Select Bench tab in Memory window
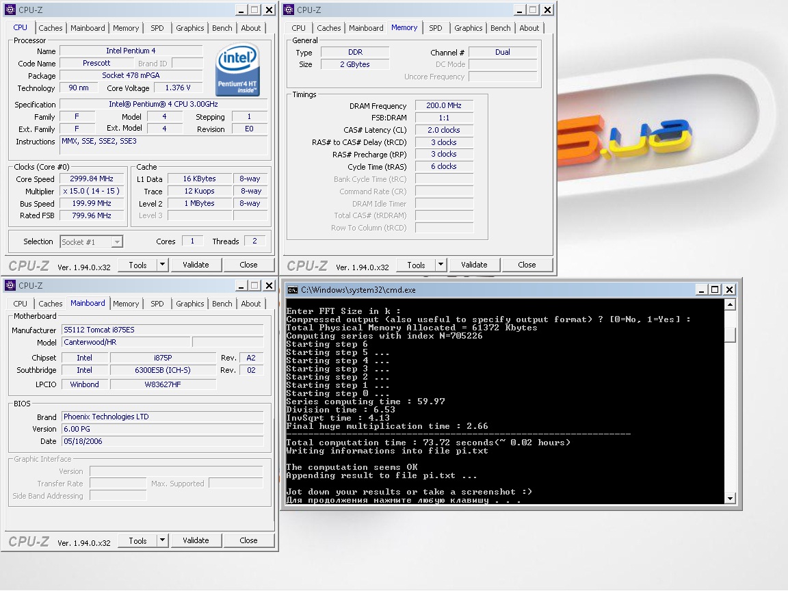Image resolution: width=788 pixels, height=591 pixels. [x=501, y=28]
